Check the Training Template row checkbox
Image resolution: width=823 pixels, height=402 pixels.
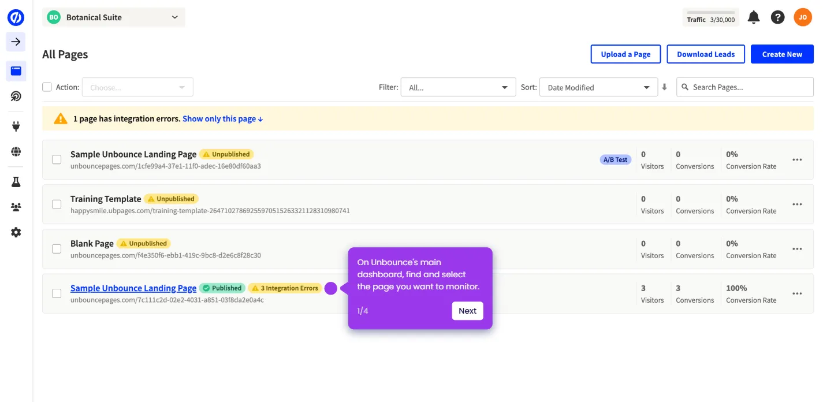pyautogui.click(x=57, y=204)
